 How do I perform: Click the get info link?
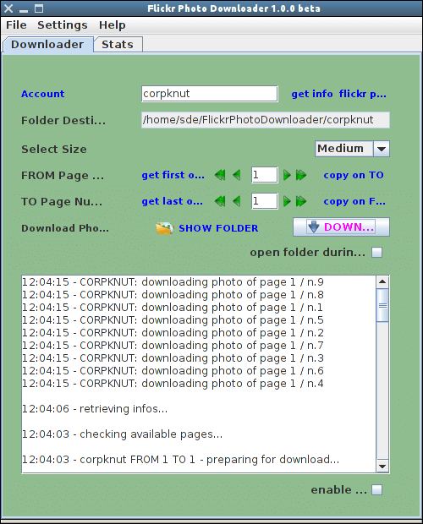click(311, 94)
